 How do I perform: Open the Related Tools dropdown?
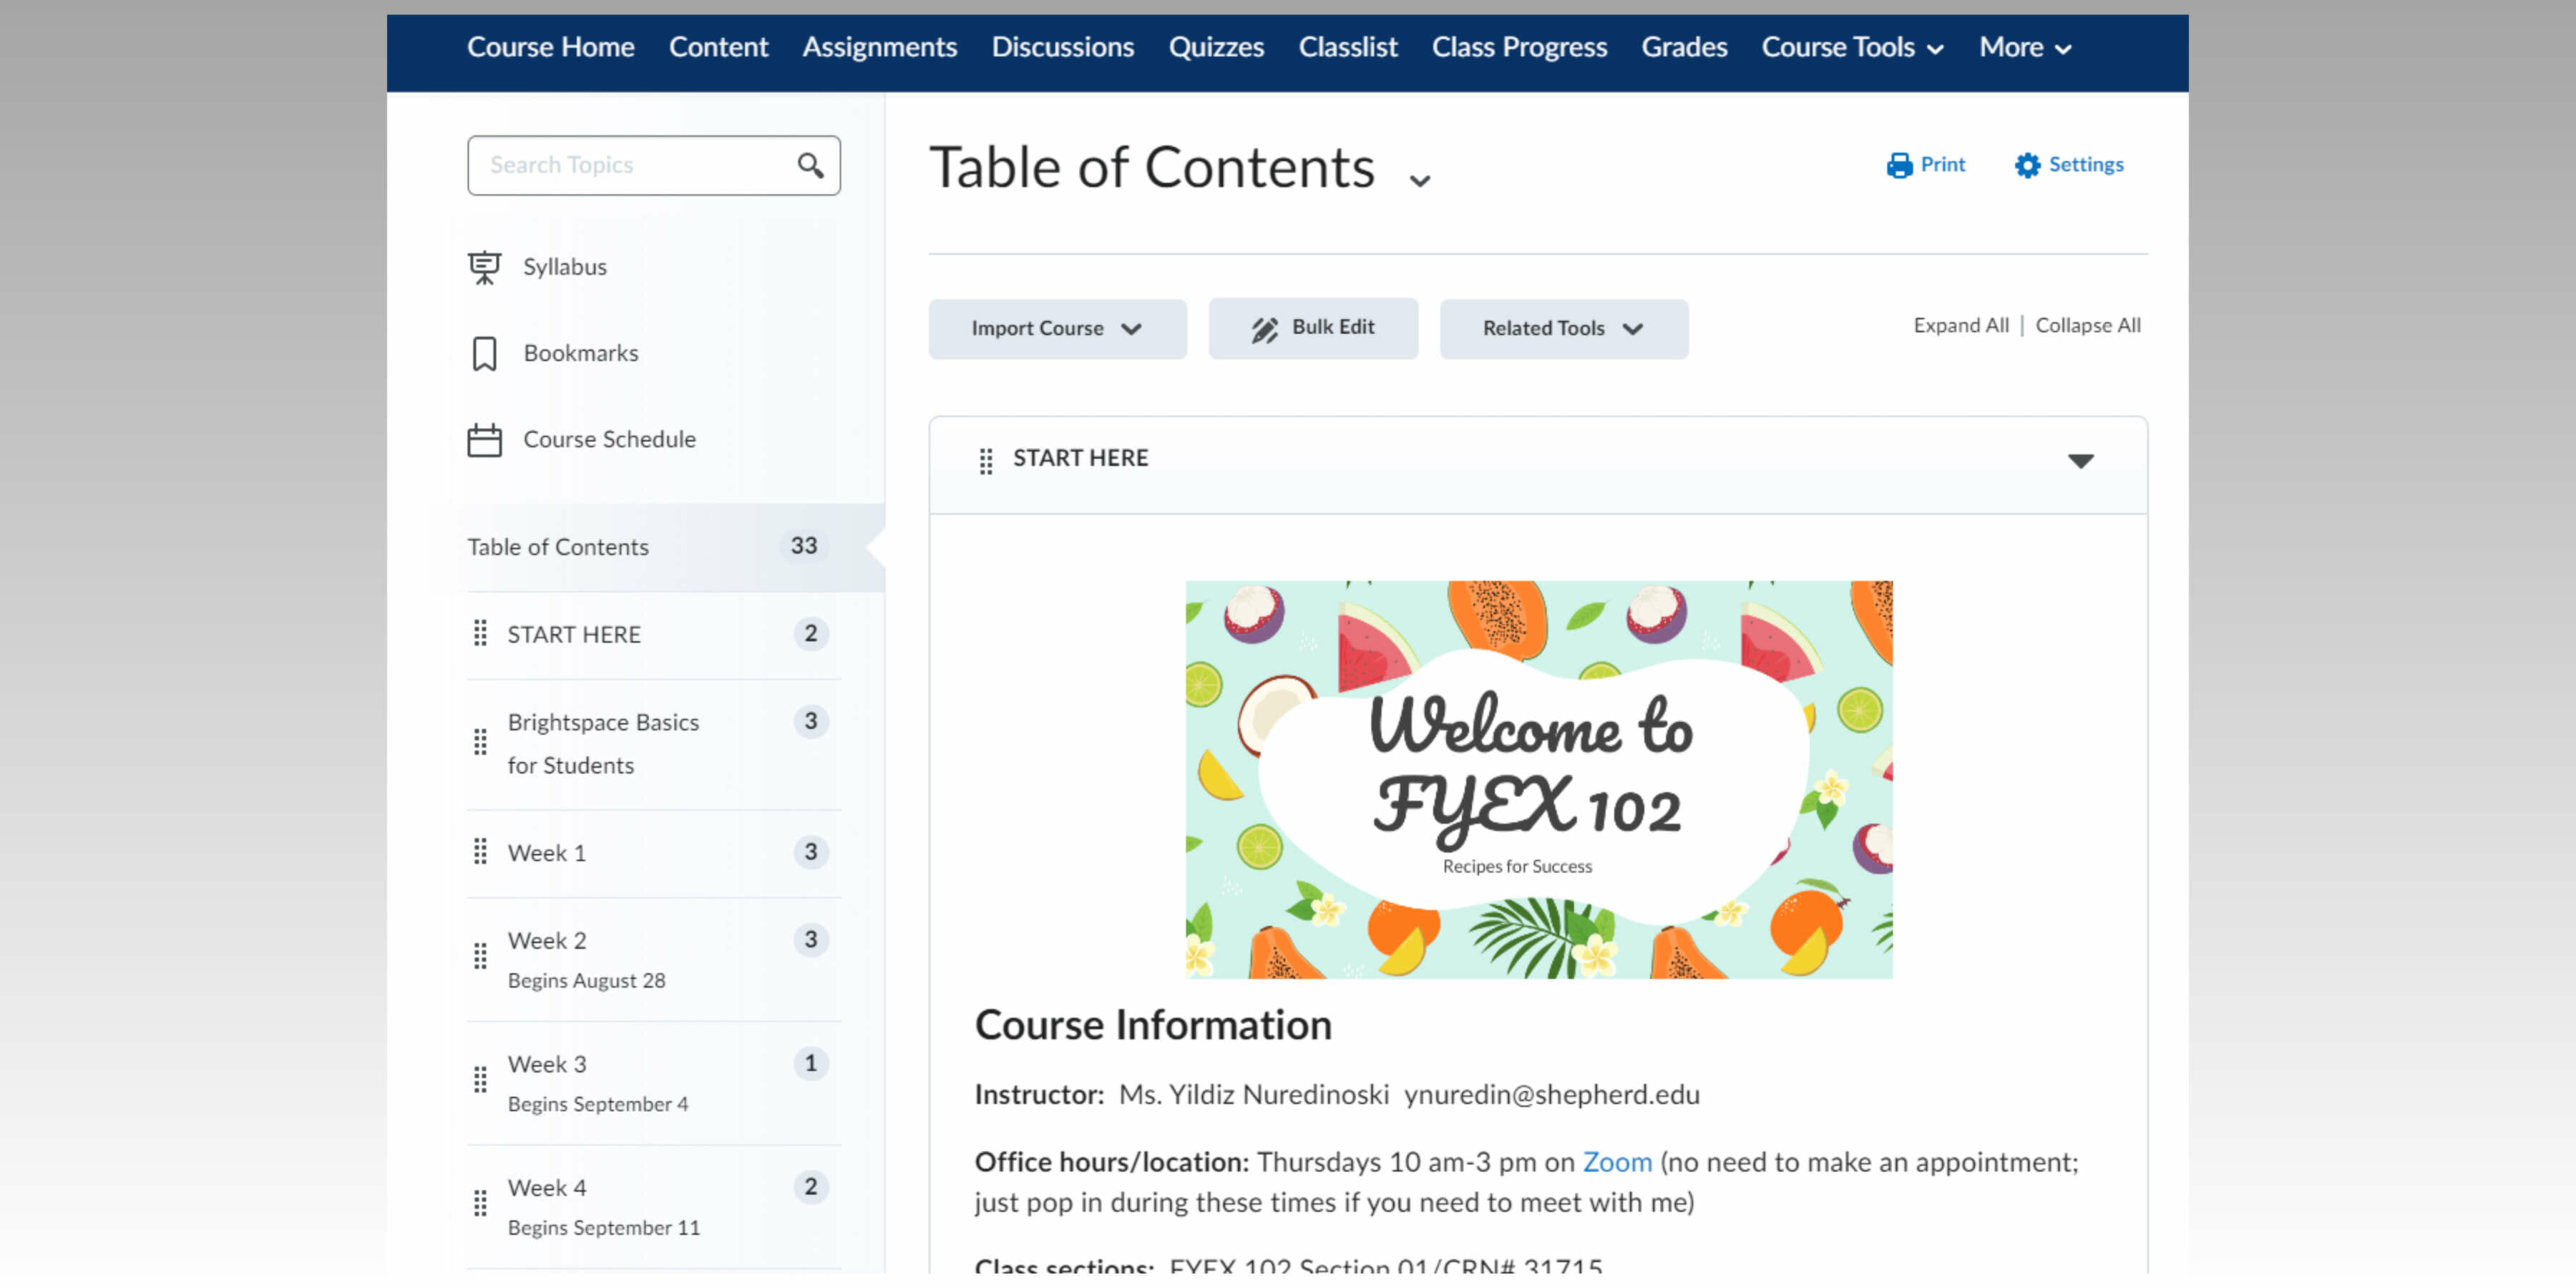(x=1562, y=329)
